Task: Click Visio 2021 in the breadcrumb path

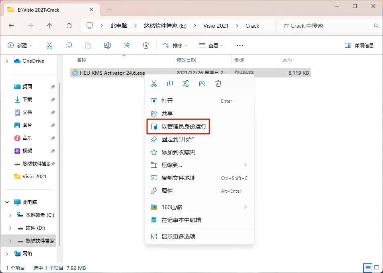Action: click(216, 26)
